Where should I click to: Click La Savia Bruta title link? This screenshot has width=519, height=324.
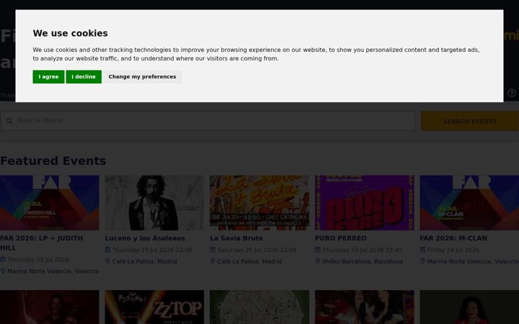[236, 238]
